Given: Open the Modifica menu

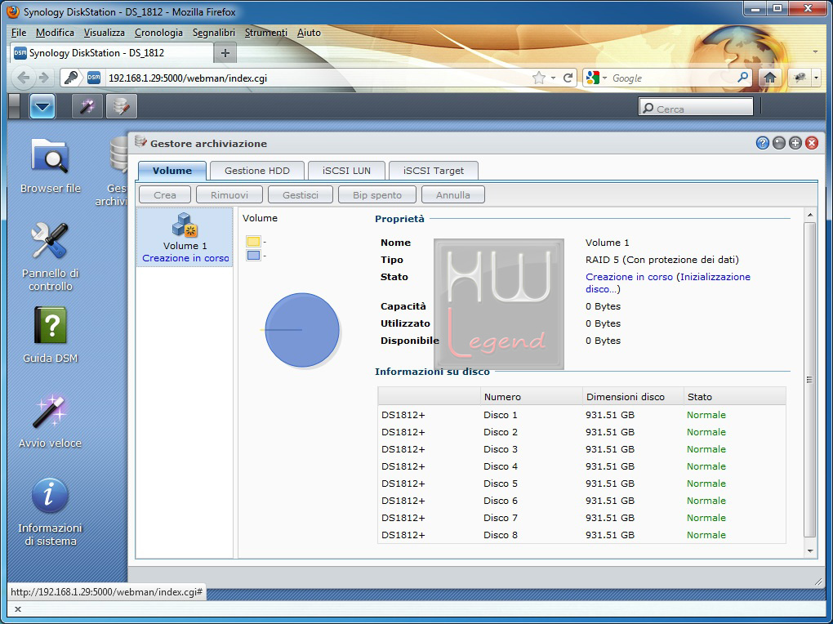Looking at the screenshot, I should (x=56, y=33).
